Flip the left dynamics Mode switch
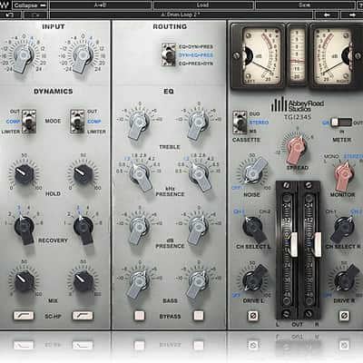The image size is (363, 363). [29, 122]
